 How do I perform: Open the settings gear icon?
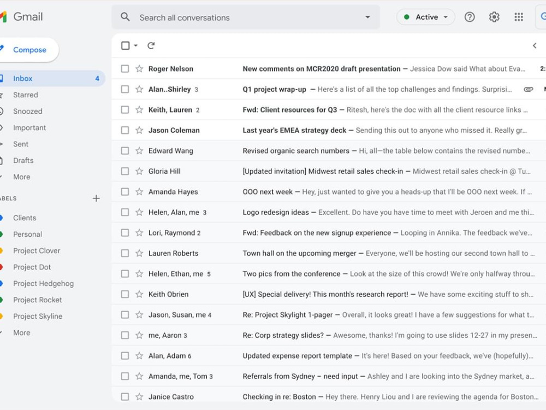point(494,17)
